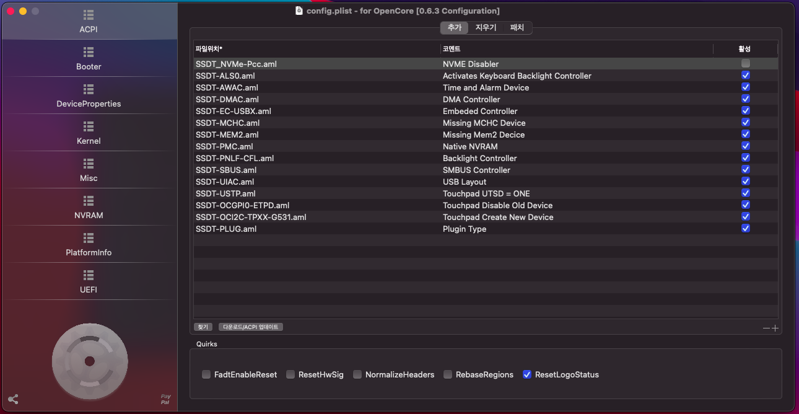Screen dimensions: 799x414
Task: Click comment 'Time and Alarm Device'
Action: pos(486,87)
